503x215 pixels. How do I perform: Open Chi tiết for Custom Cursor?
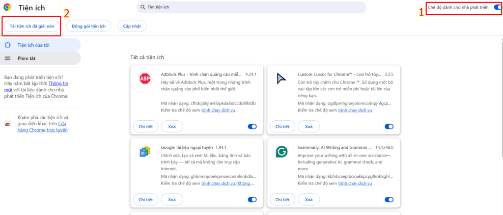282,127
